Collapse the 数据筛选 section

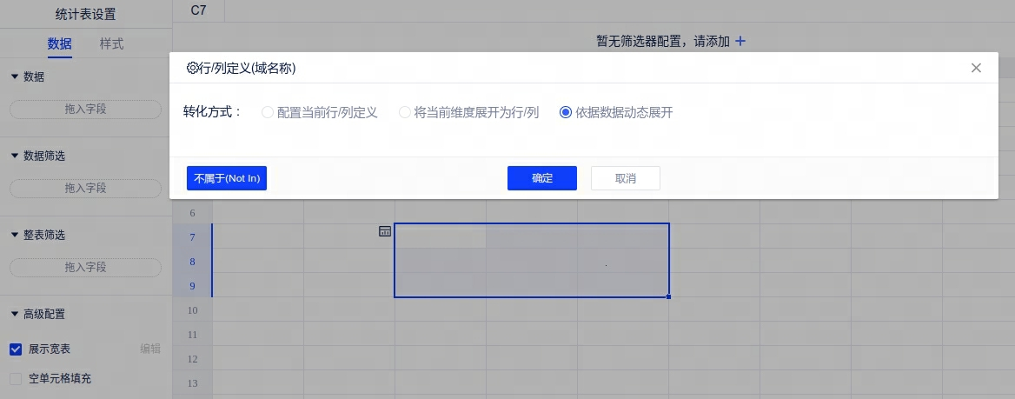click(x=15, y=156)
